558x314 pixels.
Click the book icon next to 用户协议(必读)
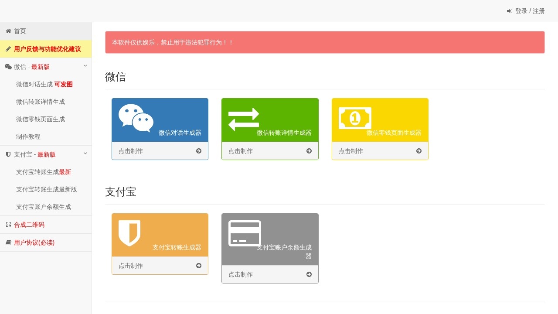(8, 242)
